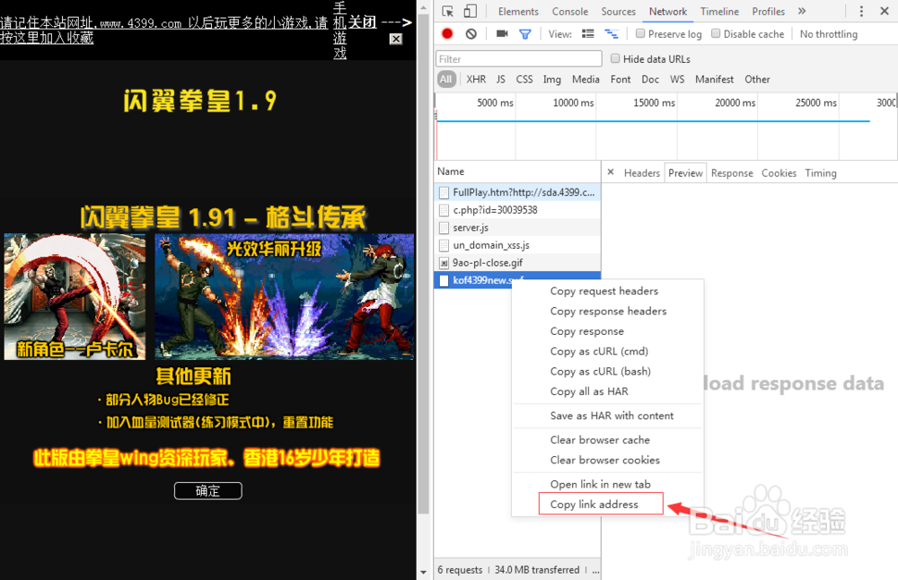Viewport: 898px width, 580px height.
Task: Choose Copy response headers menu item
Action: point(607,311)
